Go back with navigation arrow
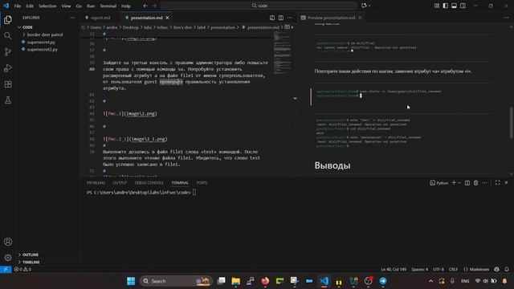Image resolution: width=514 pixels, height=289 pixels. 145,6
